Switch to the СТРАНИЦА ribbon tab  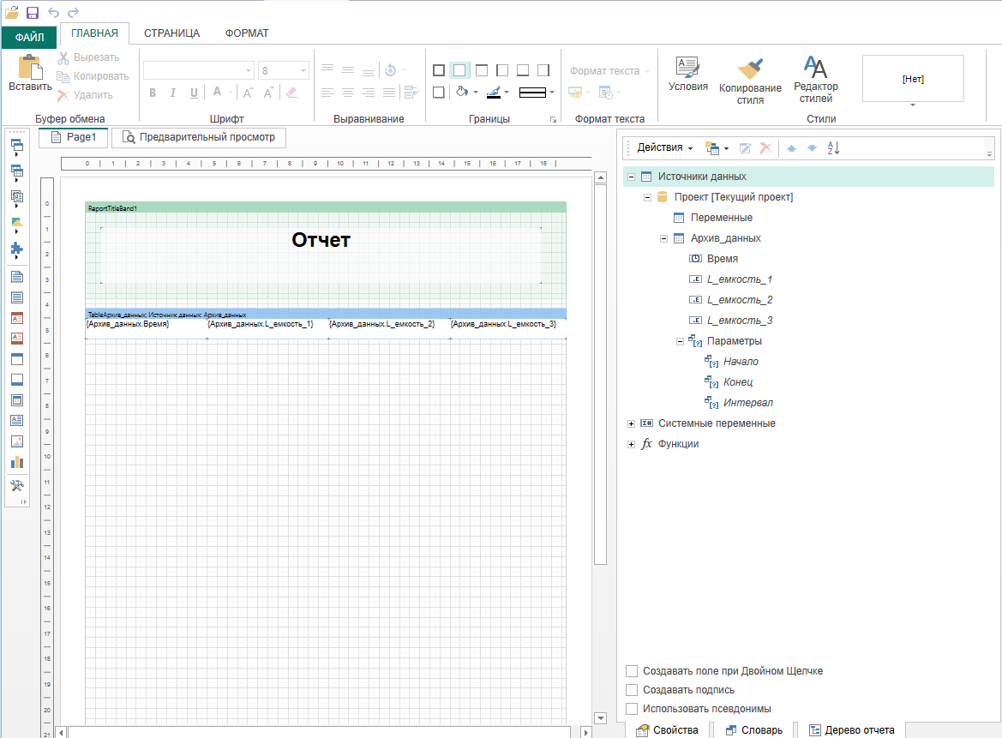tap(171, 33)
